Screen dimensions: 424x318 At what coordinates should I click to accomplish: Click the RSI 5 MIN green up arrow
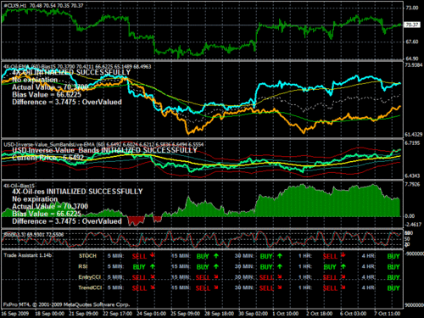[x=153, y=266]
